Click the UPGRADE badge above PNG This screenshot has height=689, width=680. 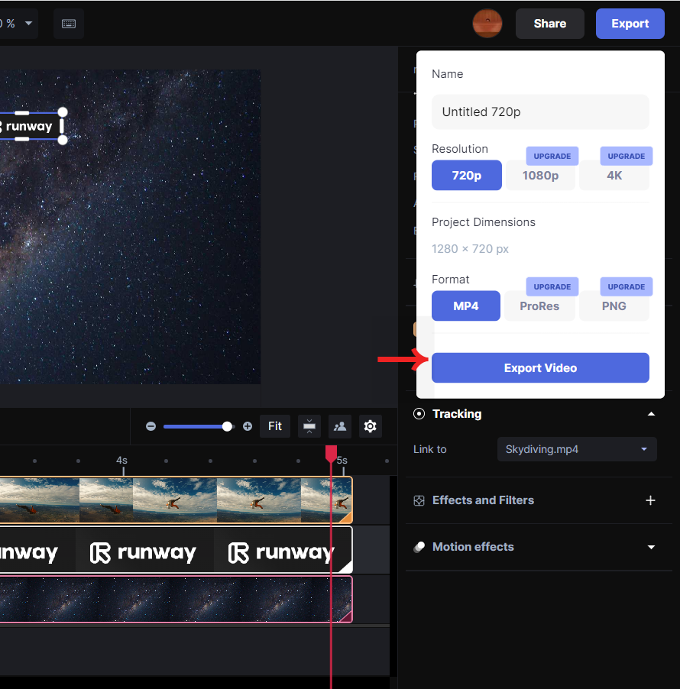627,286
